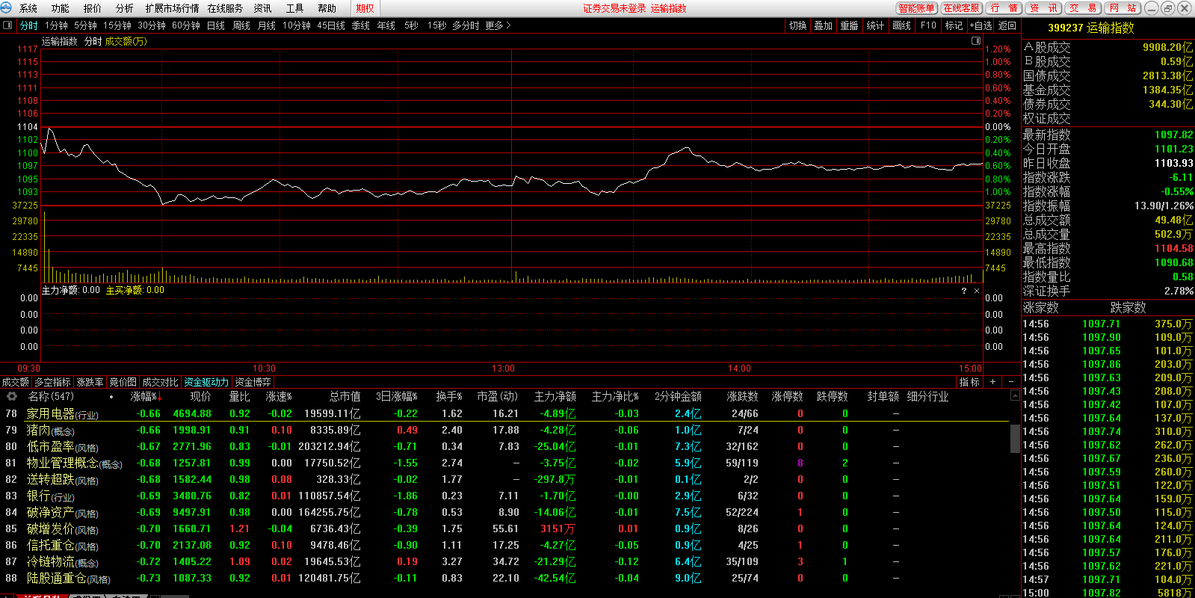Click the 智能账单 button
Viewport: 1195px width, 598px height.
coord(916,8)
